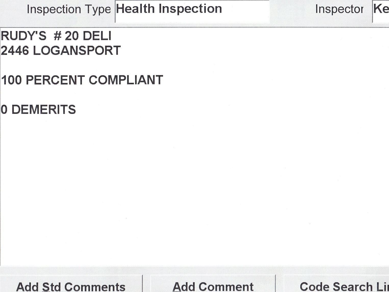Place cursor on the word RUDY'S

click(x=24, y=36)
